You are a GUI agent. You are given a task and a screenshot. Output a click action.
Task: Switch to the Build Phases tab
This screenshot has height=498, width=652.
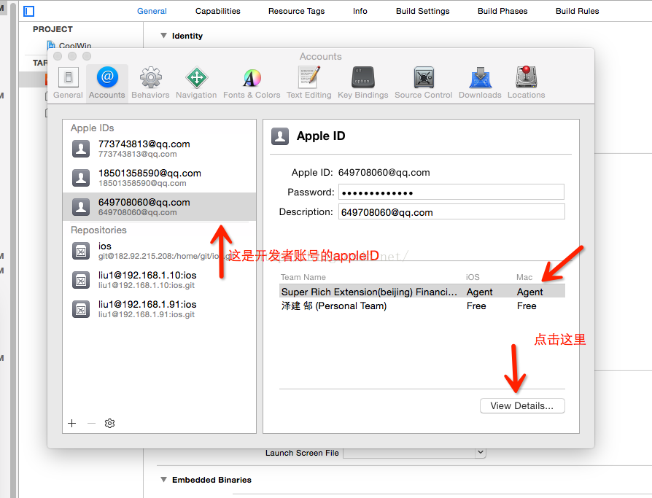pyautogui.click(x=502, y=11)
